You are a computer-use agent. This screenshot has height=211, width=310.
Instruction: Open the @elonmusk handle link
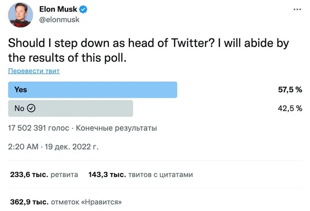click(59, 20)
